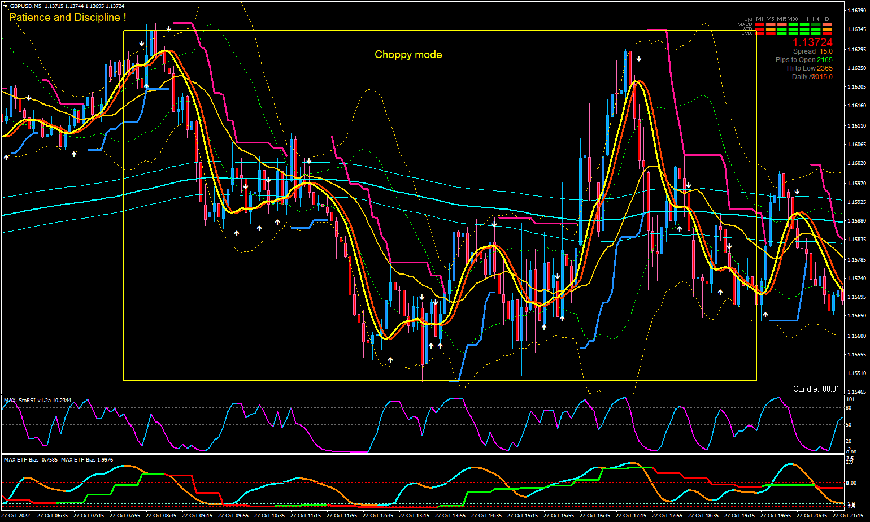Image resolution: width=870 pixels, height=522 pixels.
Task: Click the Spread 15.0 readout
Action: 812,51
